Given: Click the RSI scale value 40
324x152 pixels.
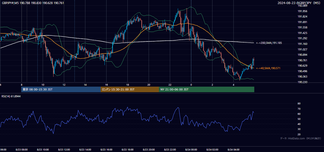Looking at the screenshot, I should [x=299, y=124].
